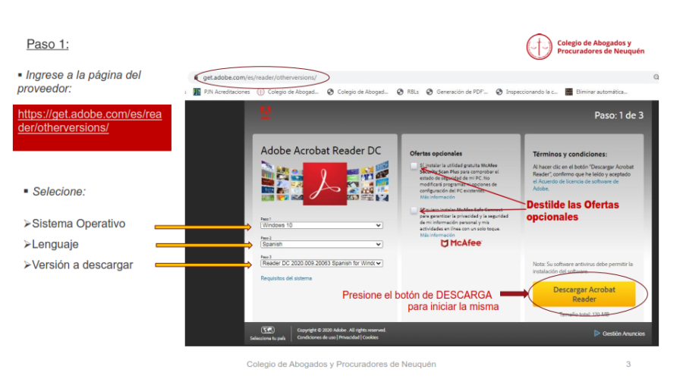Open the Windows 10 operating system dropdown
The width and height of the screenshot is (683, 379).
tap(322, 225)
